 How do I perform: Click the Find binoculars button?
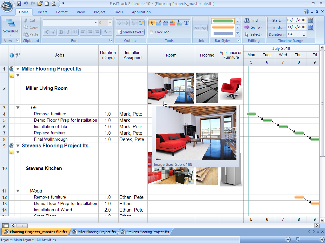point(251,20)
